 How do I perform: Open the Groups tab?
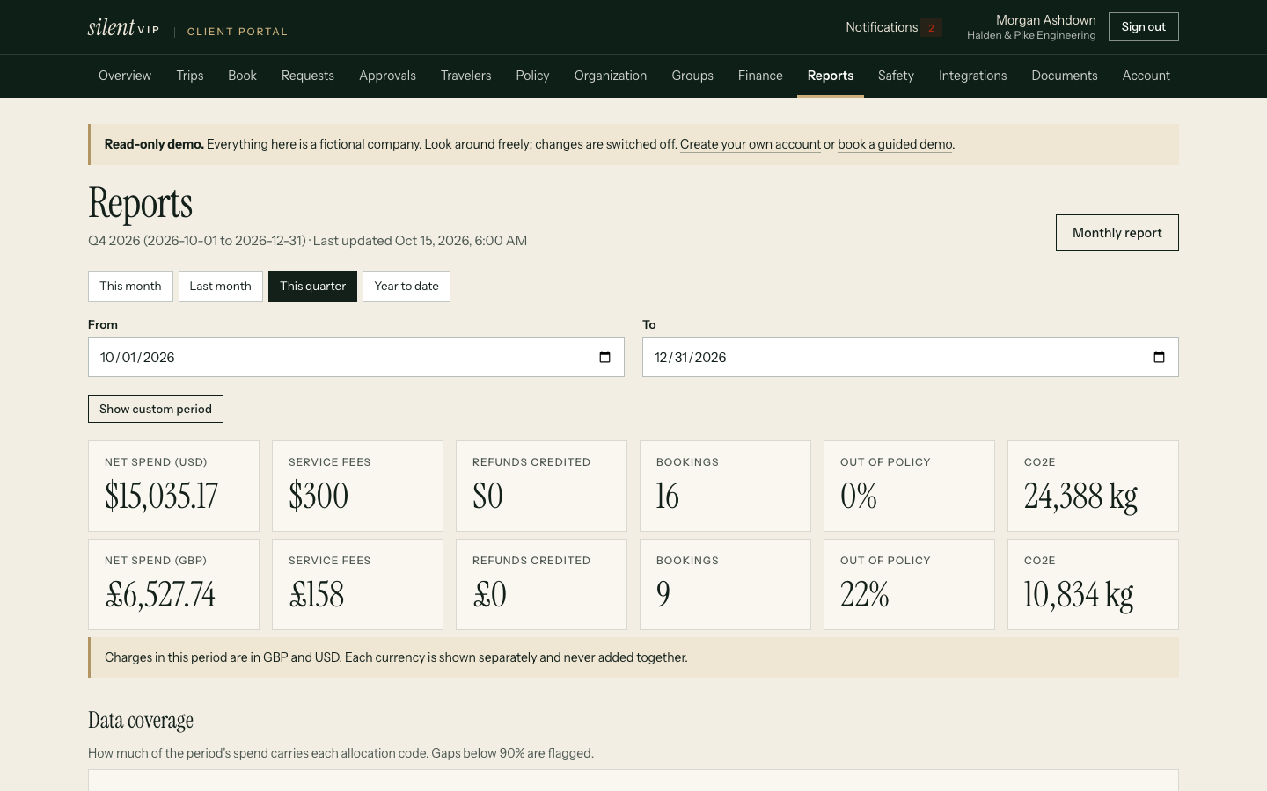point(692,76)
